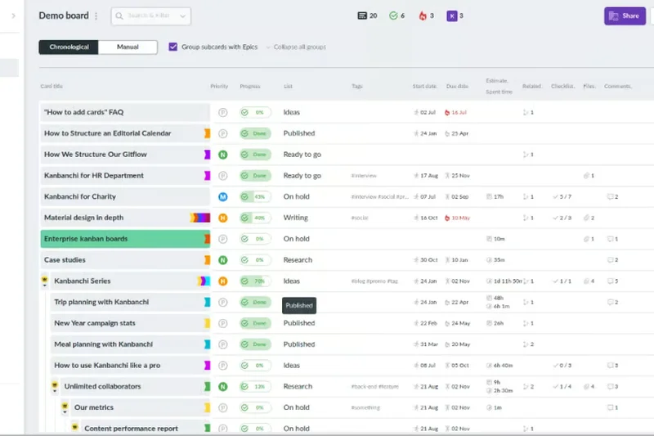This screenshot has height=436, width=654.
Task: Click the completed cards checkmark icon showing 6
Action: [x=392, y=16]
